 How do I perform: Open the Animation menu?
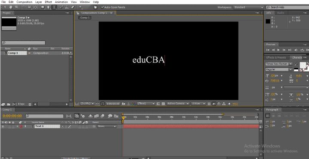pyautogui.click(x=61, y=2)
